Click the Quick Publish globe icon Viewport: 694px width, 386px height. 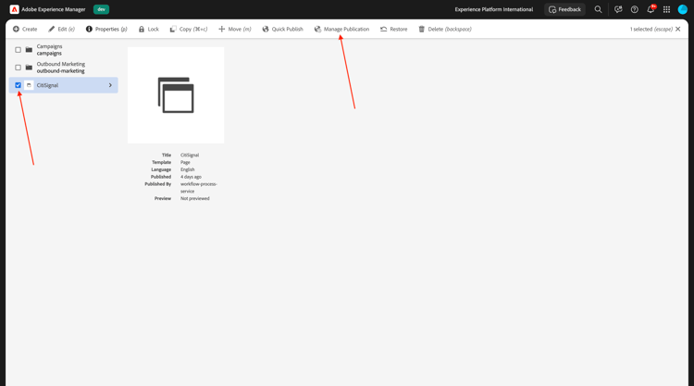click(x=266, y=29)
